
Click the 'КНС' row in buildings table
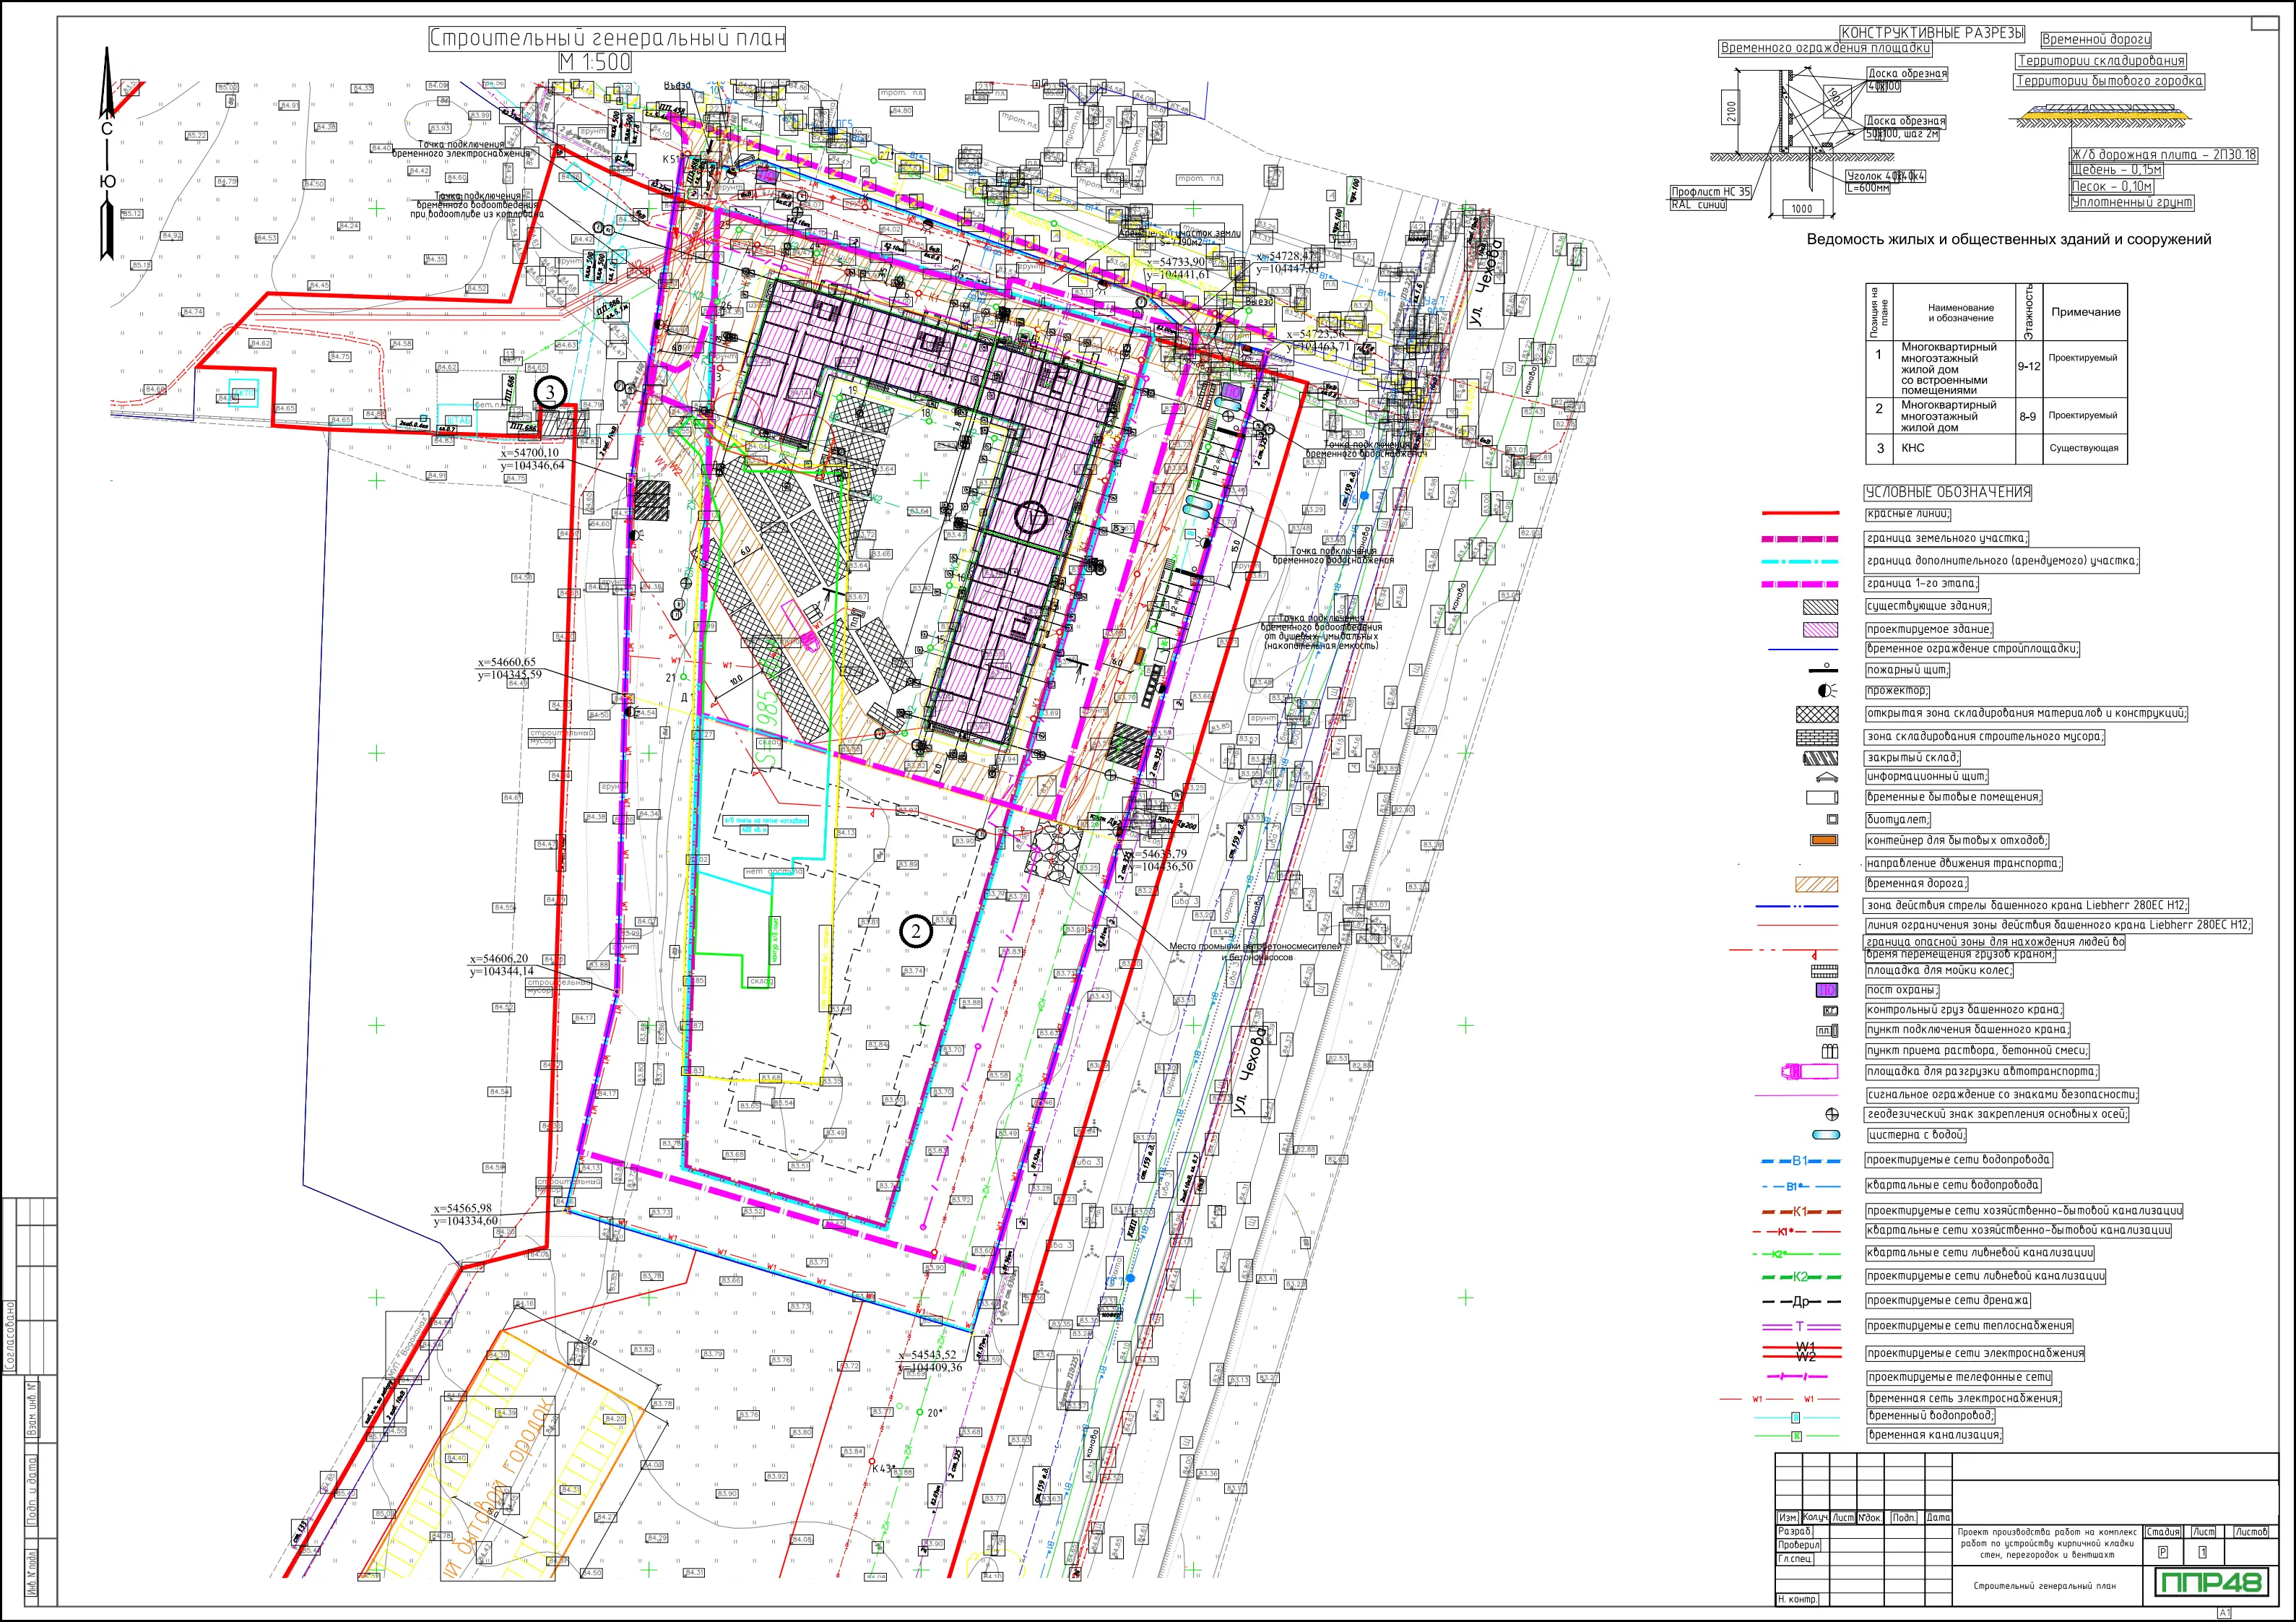[1912, 448]
